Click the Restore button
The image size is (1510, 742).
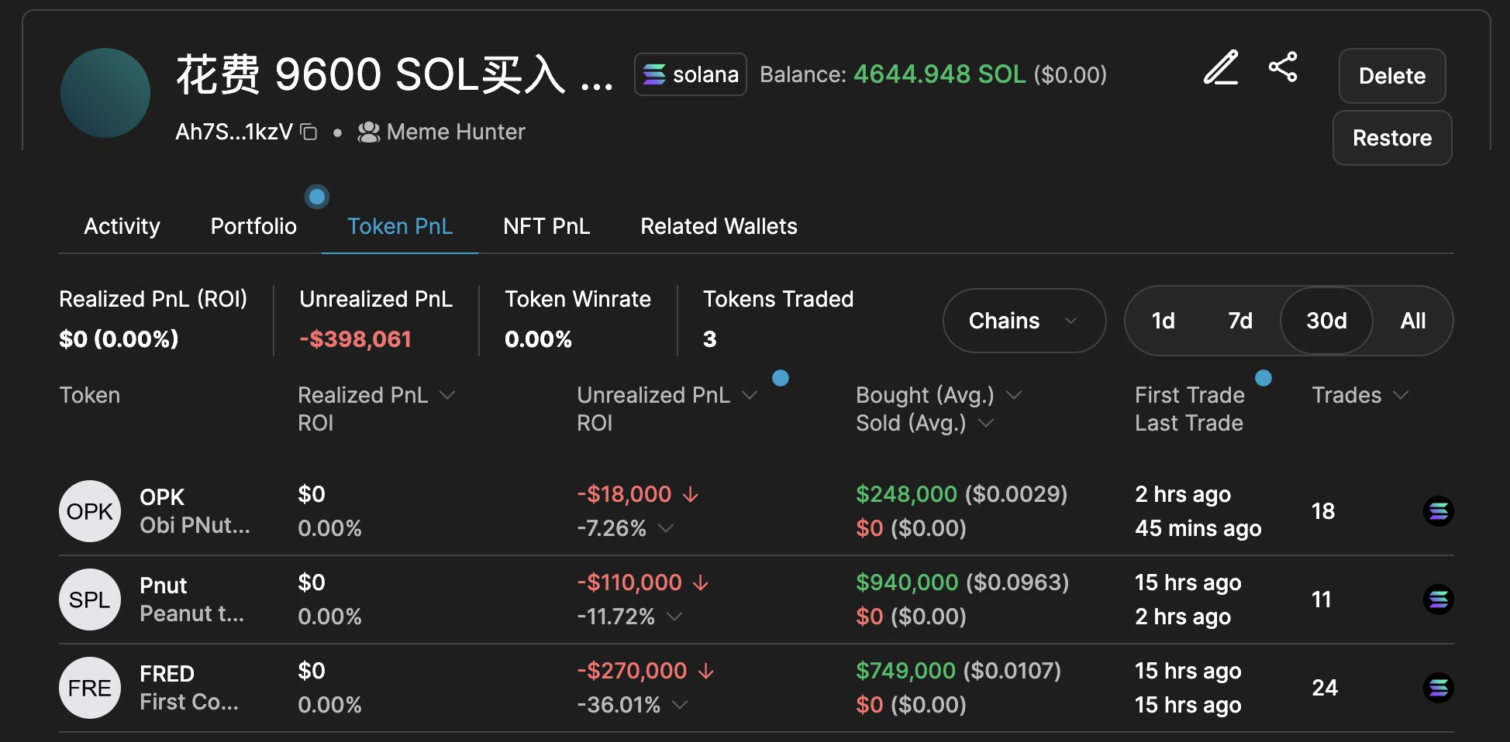1392,138
